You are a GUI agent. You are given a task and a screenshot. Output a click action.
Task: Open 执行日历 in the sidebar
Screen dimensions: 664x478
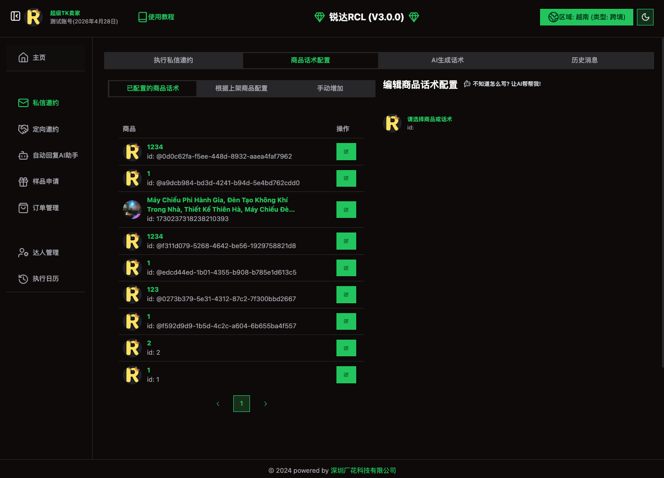pos(45,279)
